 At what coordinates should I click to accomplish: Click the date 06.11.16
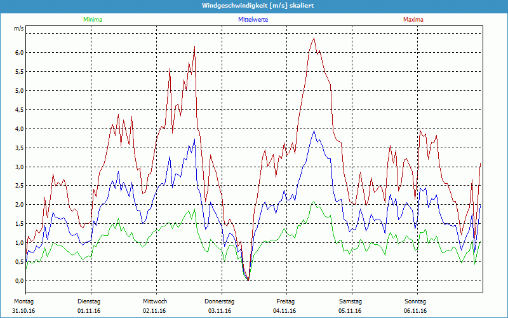tap(415, 311)
